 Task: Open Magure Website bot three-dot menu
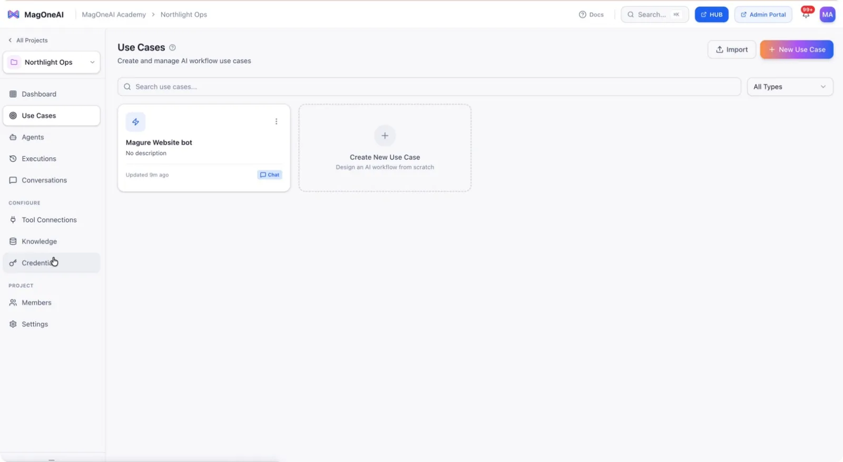coord(276,122)
